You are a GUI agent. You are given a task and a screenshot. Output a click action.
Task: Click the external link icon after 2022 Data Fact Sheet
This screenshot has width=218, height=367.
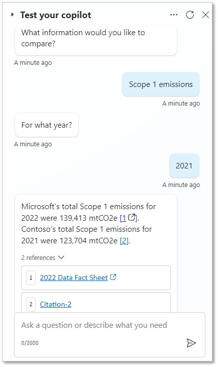click(x=113, y=277)
